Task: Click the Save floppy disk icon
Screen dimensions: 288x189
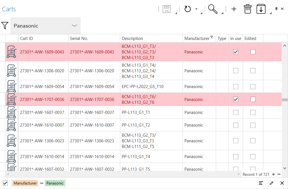Action: 166,9
